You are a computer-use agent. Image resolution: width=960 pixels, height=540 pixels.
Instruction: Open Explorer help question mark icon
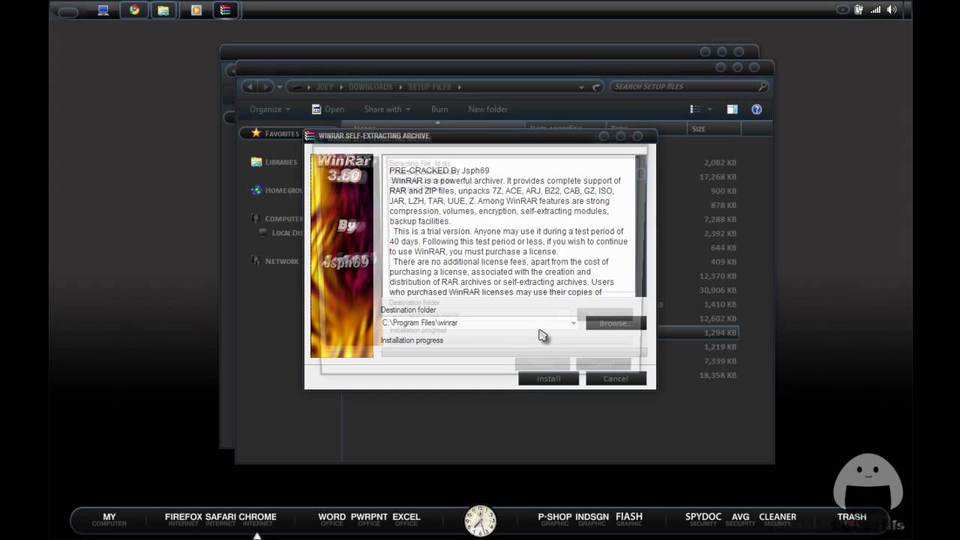[x=757, y=109]
